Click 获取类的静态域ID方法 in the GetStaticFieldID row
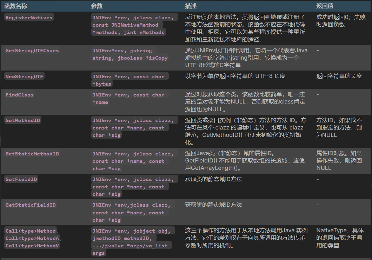The width and height of the screenshot is (372, 260). (213, 205)
